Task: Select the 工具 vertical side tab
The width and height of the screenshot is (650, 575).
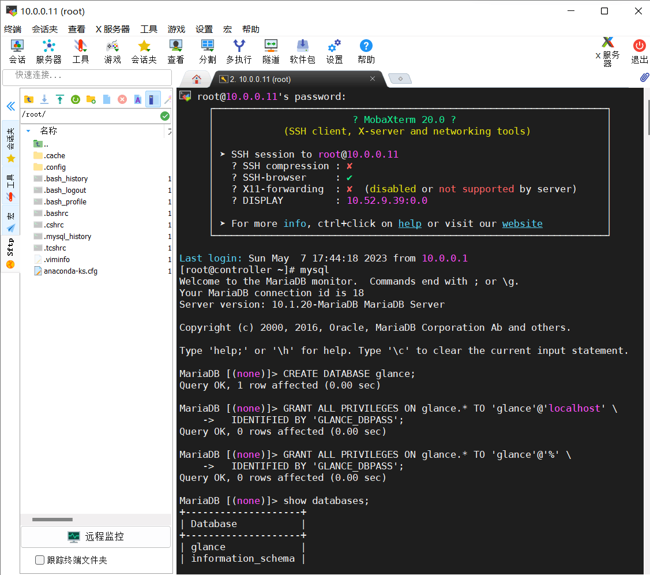Action: pos(10,186)
